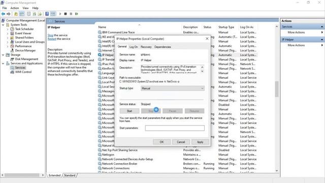Collapse Services and Applications tree node
Screen dimensions: 325x183
[x=3, y=64]
